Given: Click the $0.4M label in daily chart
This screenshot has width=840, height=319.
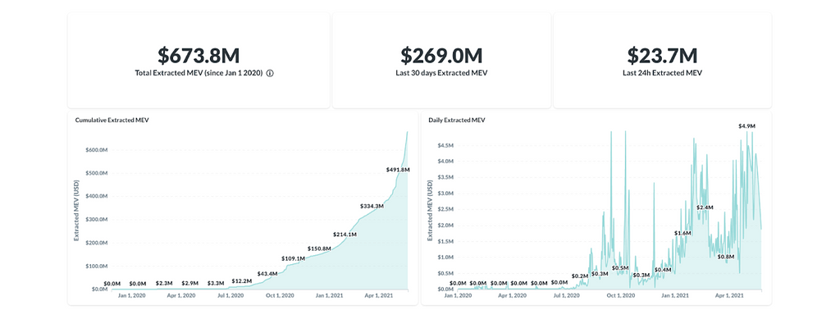Looking at the screenshot, I should 663,270.
